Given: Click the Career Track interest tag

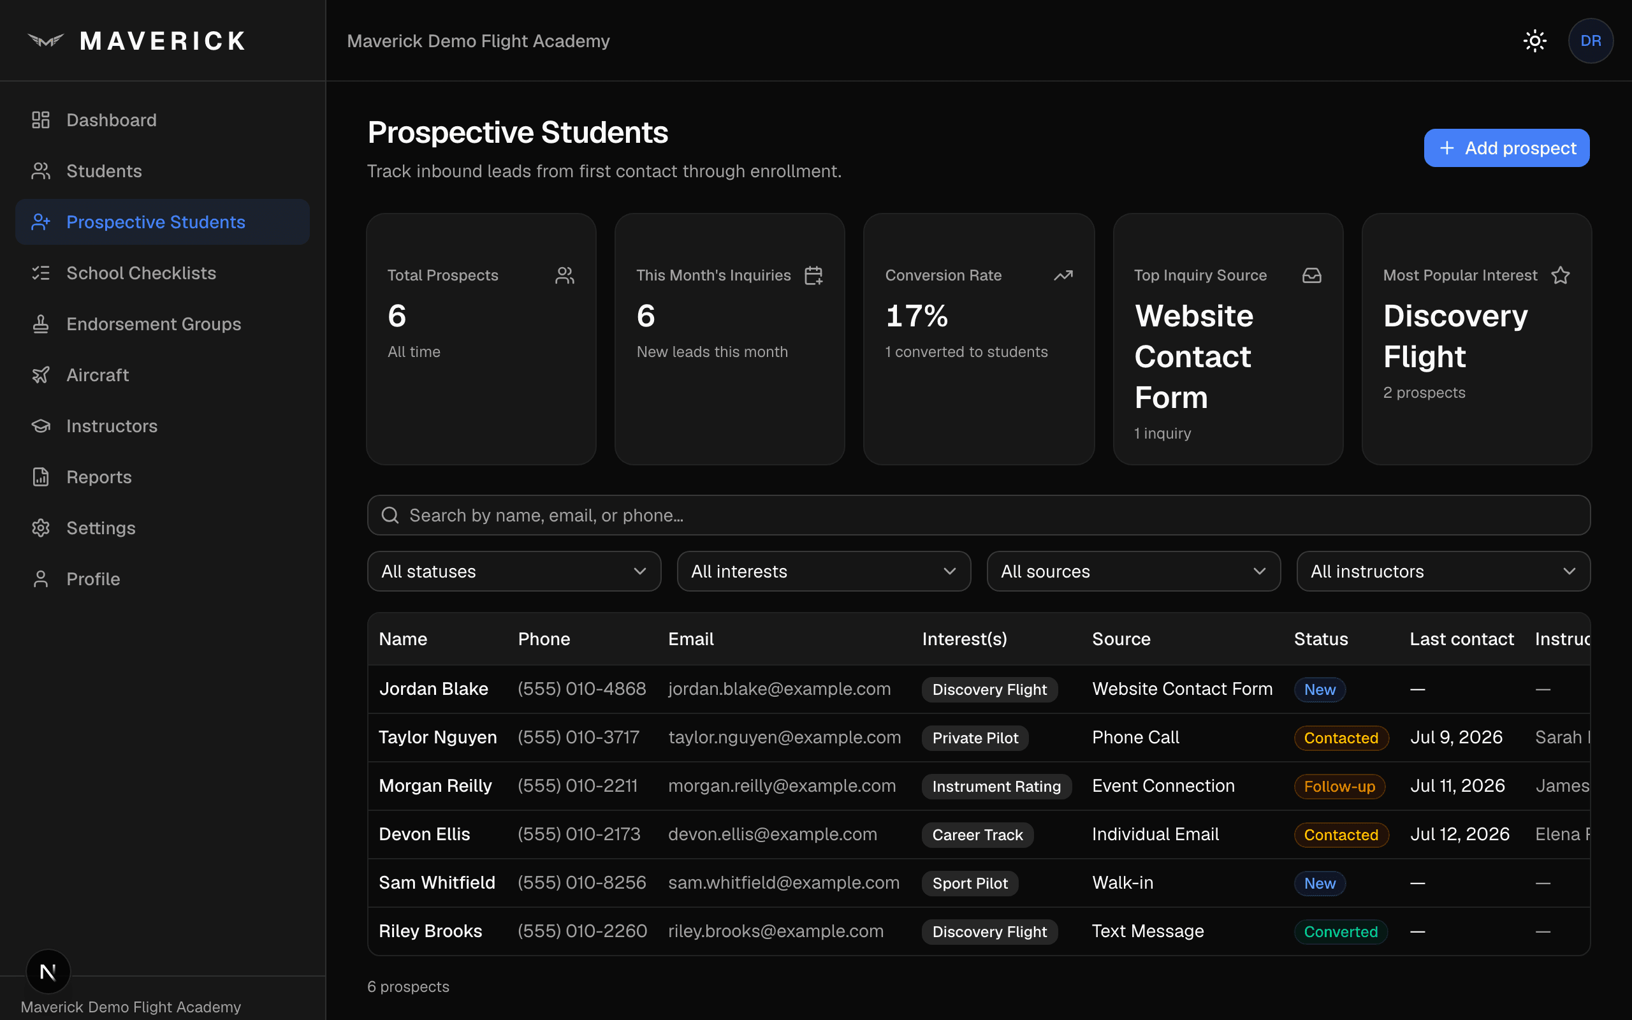Looking at the screenshot, I should coord(977,835).
